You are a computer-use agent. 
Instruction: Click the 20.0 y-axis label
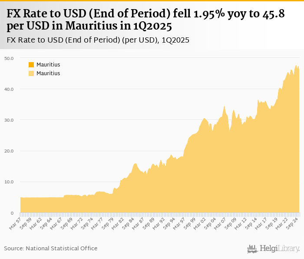tap(9, 151)
